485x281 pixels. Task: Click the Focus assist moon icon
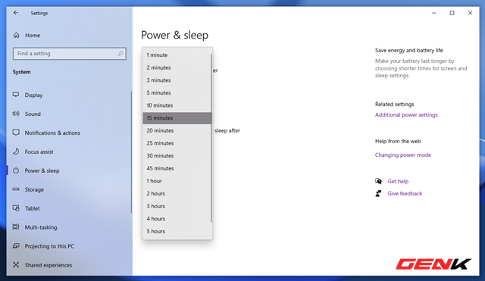tap(16, 151)
